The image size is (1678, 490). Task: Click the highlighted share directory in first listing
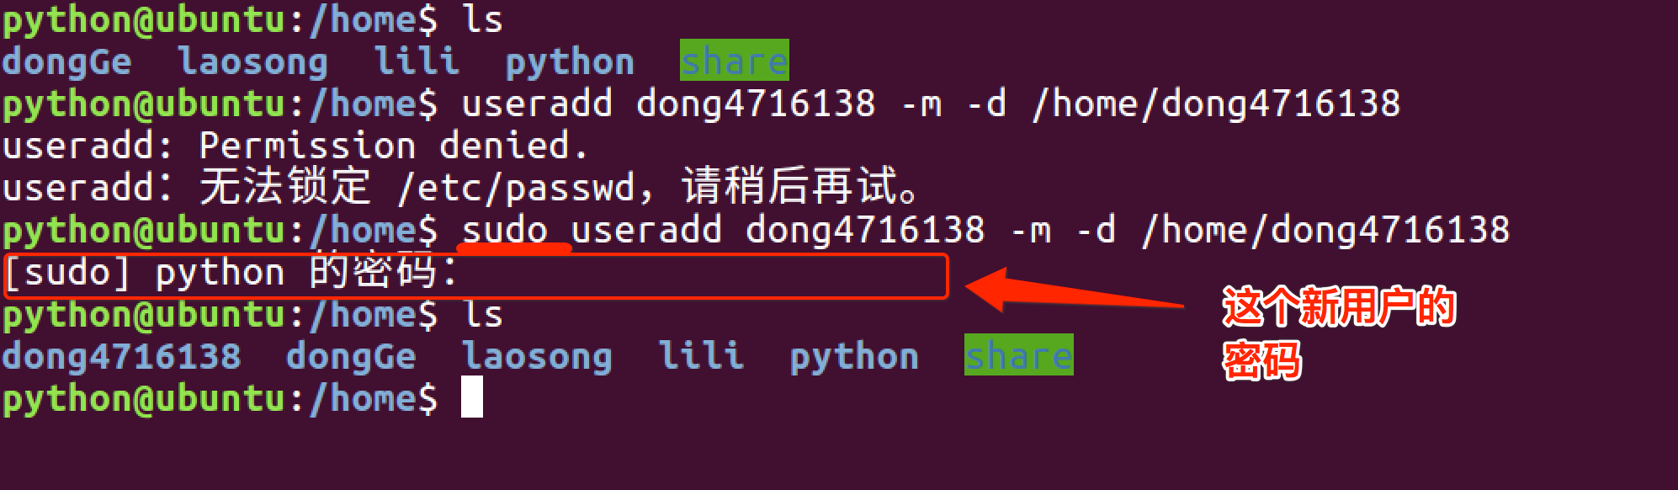point(735,61)
